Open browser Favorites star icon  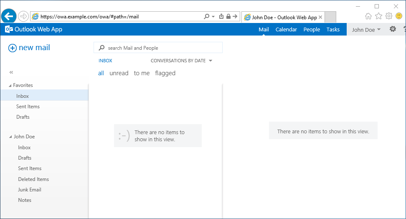(378, 16)
